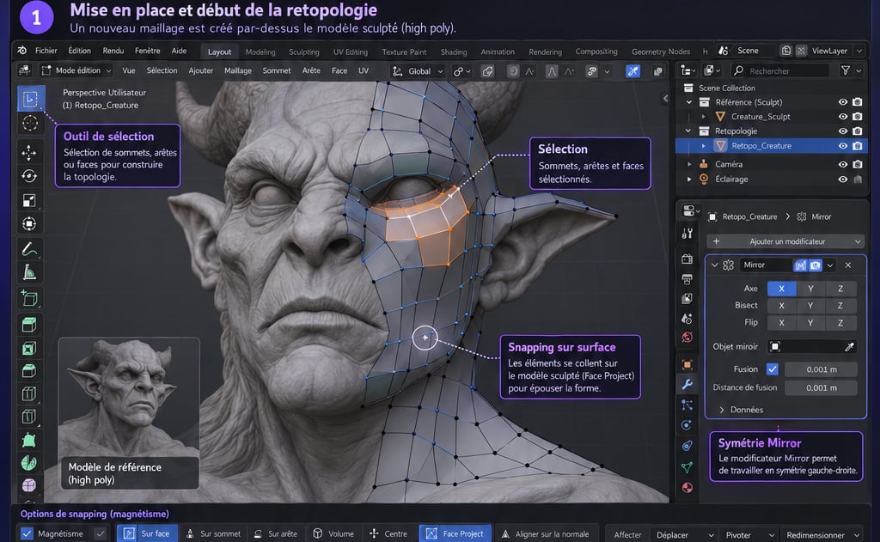
Task: Select the Move tool
Action: (29, 153)
